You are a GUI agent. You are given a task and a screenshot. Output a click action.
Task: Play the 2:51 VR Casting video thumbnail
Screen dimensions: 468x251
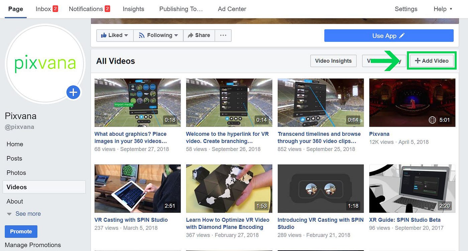coord(137,189)
